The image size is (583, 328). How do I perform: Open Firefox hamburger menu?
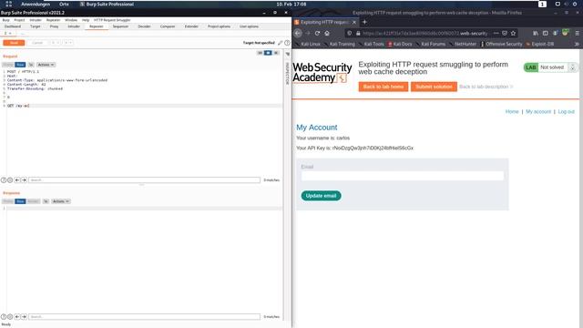[577, 33]
